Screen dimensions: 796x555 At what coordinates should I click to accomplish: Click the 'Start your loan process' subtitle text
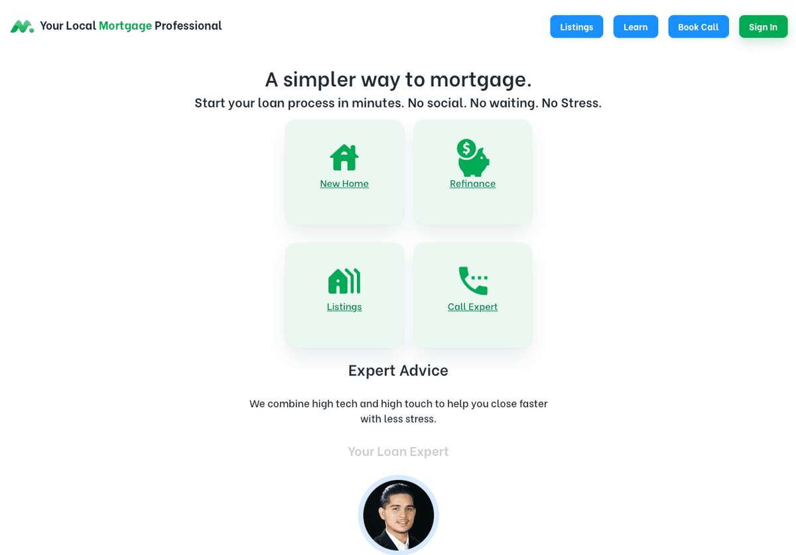[x=398, y=103]
